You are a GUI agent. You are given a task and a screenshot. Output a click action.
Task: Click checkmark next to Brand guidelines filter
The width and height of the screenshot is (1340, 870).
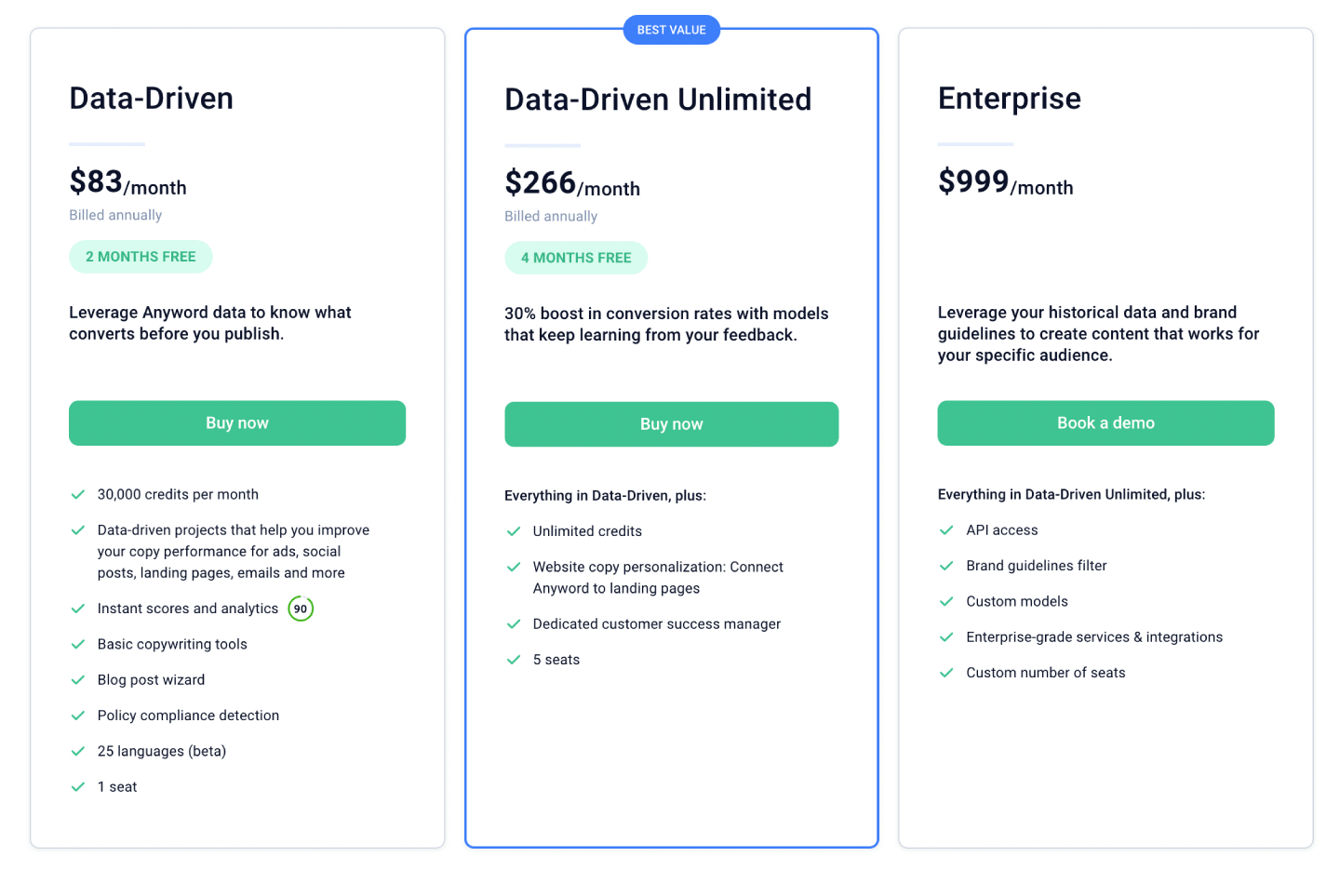946,566
